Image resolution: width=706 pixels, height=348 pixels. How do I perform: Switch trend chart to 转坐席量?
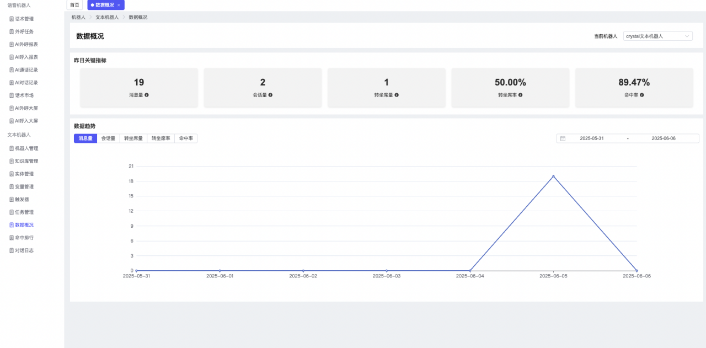133,138
